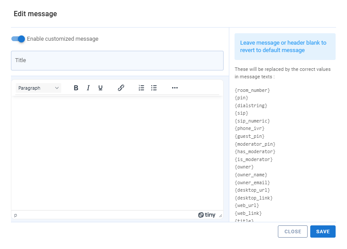The image size is (347, 249).
Task: Click inside the message editor body
Action: tap(117, 153)
